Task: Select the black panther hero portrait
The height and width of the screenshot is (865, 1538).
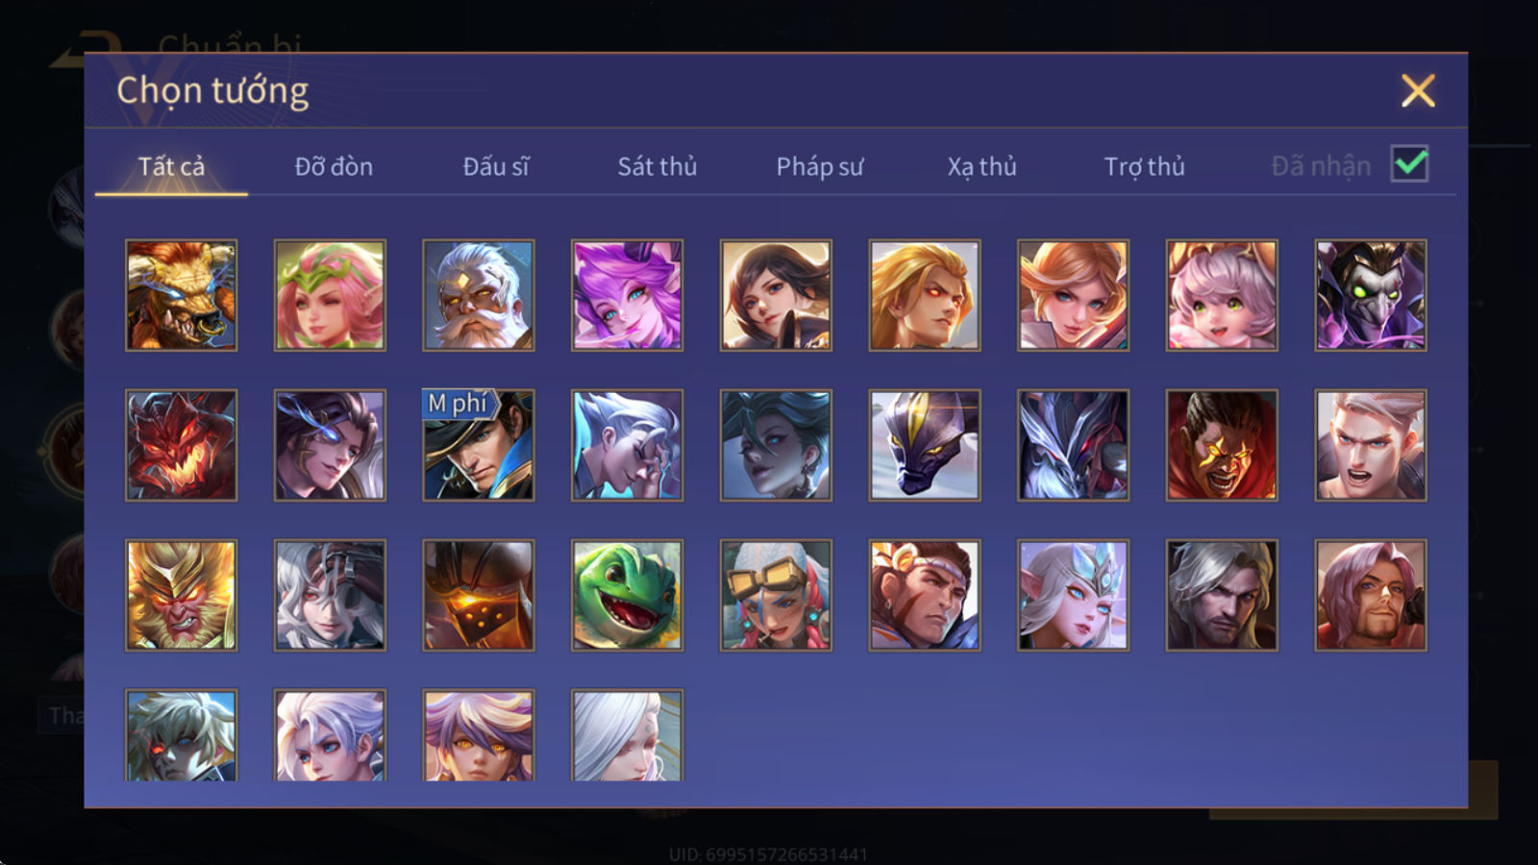Action: [925, 445]
